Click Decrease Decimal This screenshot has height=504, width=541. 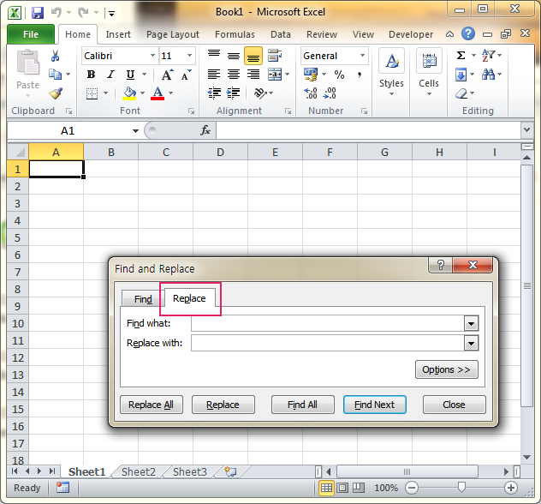point(330,93)
